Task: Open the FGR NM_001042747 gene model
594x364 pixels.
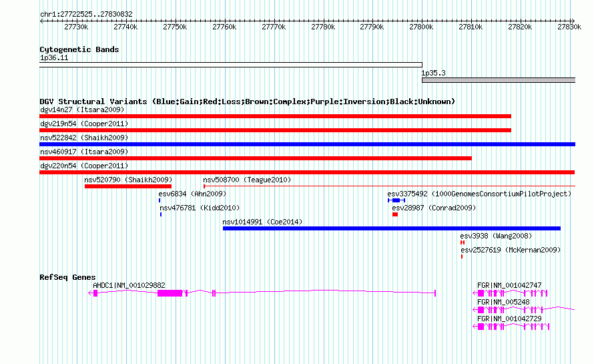Action: (x=511, y=293)
